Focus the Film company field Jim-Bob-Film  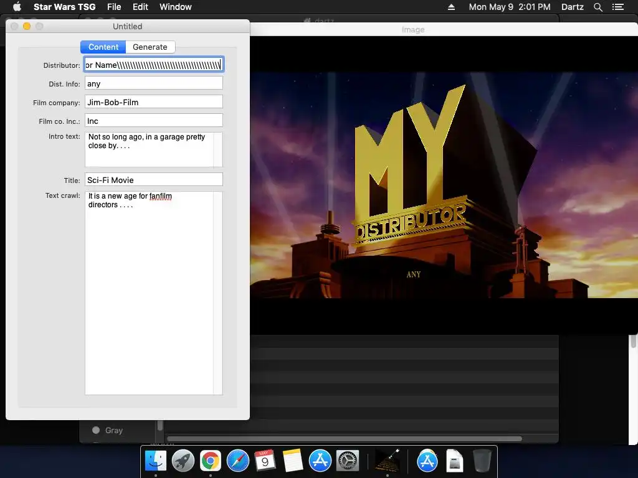(154, 102)
